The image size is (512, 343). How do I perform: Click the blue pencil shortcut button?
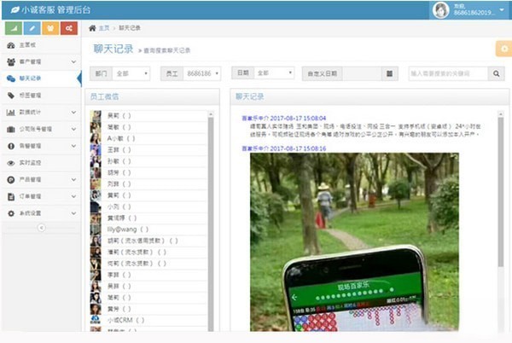pos(32,28)
